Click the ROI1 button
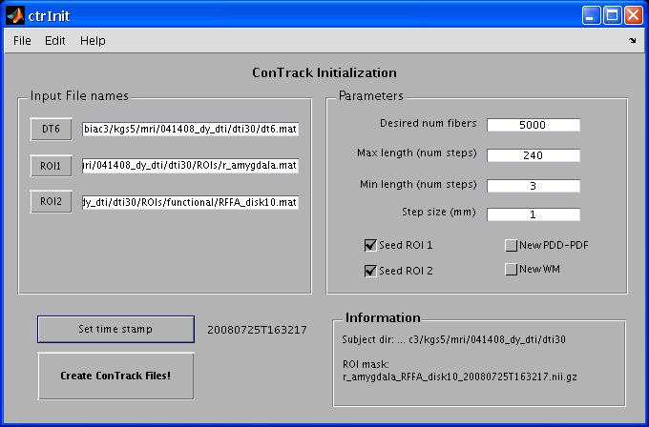 51,166
